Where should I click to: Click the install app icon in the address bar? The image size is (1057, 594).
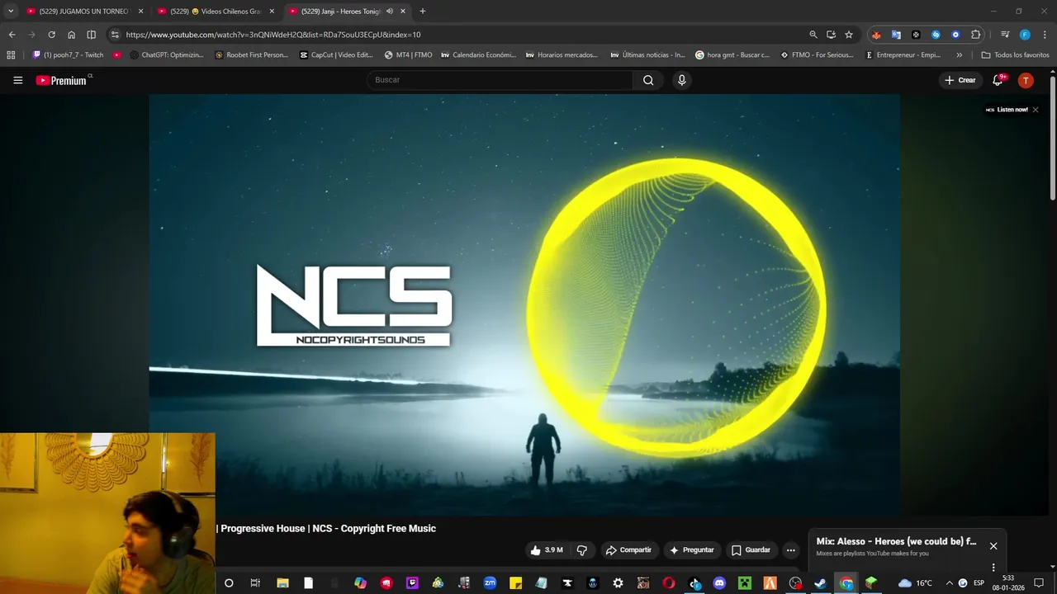click(x=831, y=35)
